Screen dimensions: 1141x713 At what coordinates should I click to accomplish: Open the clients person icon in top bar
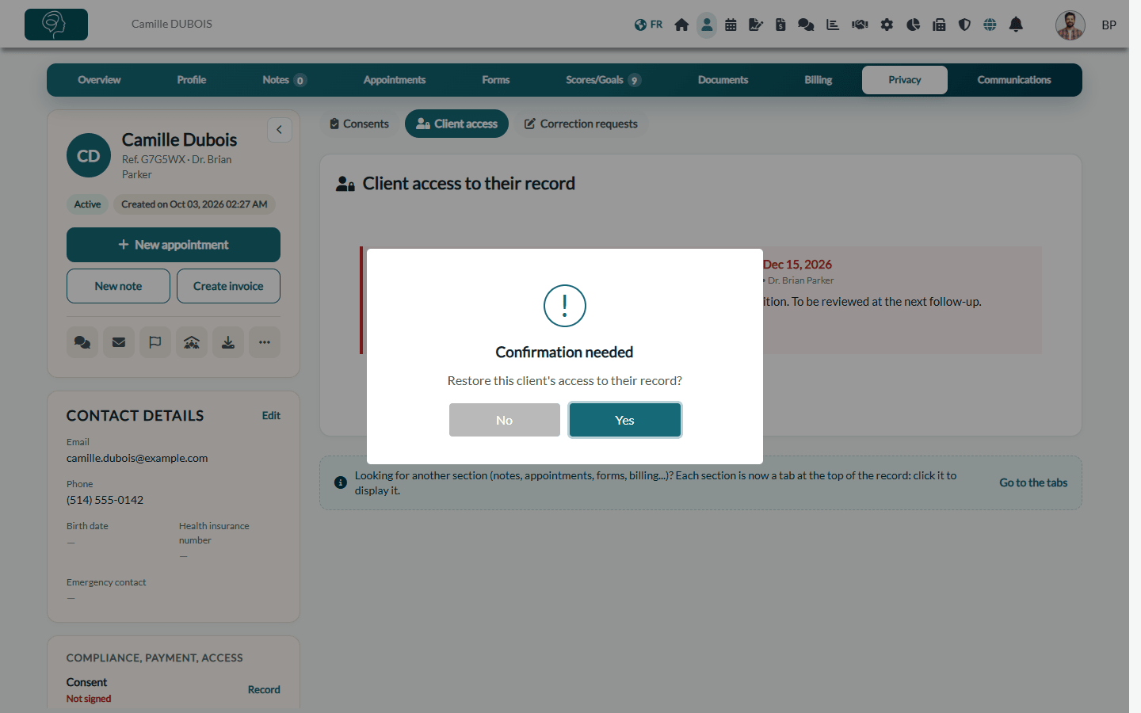707,25
